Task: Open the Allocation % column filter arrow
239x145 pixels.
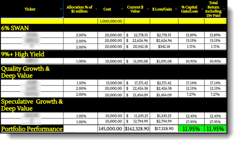Action: (96, 9)
